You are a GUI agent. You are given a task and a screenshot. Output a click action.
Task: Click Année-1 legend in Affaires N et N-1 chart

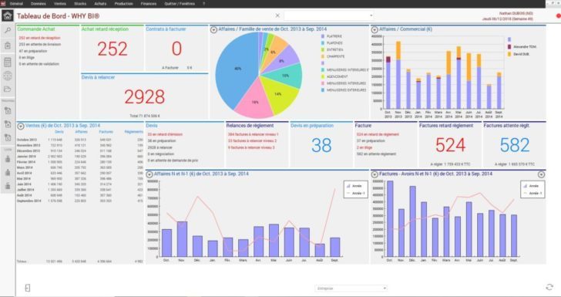(356, 193)
